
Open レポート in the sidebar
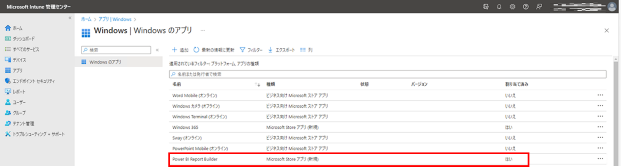(15, 92)
